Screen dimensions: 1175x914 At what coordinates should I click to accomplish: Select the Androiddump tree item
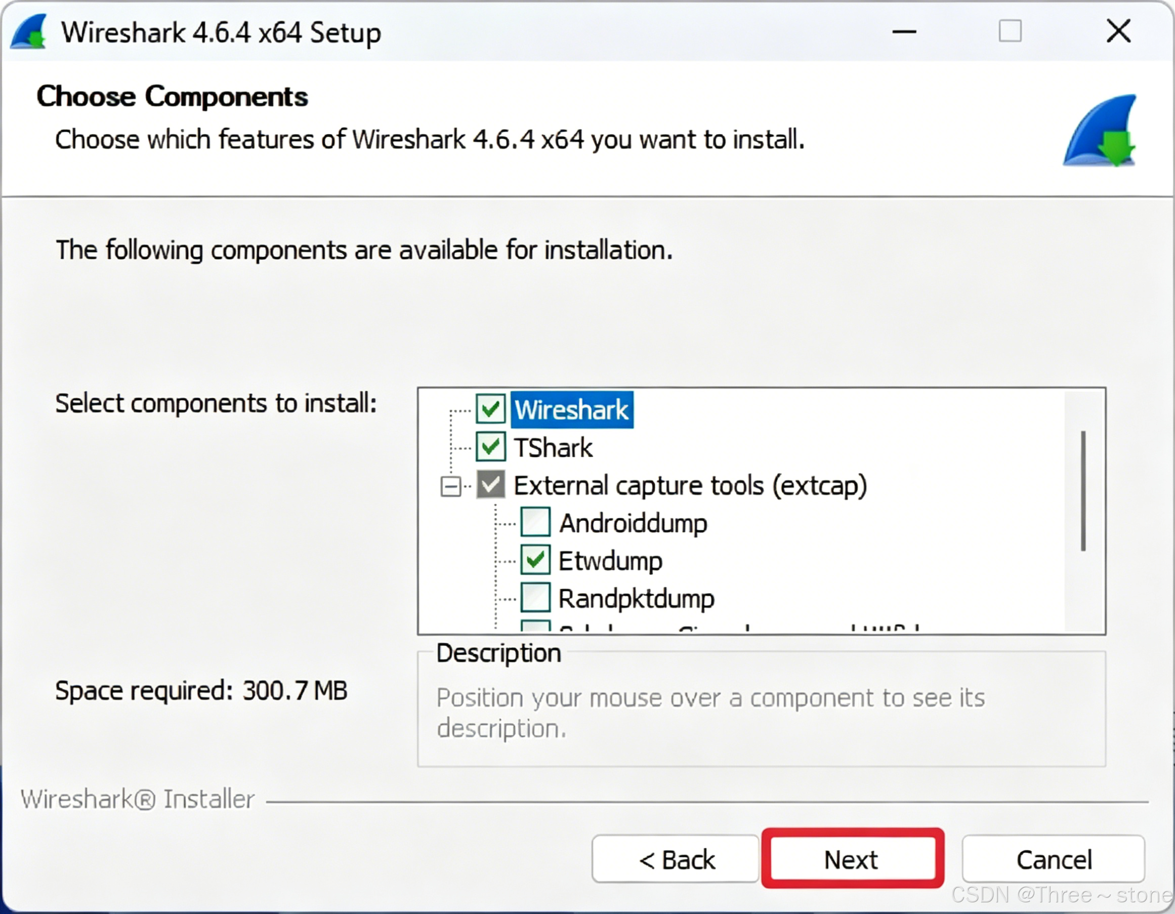tap(633, 523)
